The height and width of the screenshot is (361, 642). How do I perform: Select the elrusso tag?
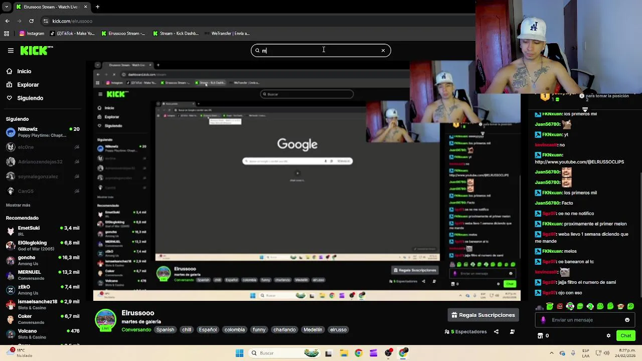[338, 330]
